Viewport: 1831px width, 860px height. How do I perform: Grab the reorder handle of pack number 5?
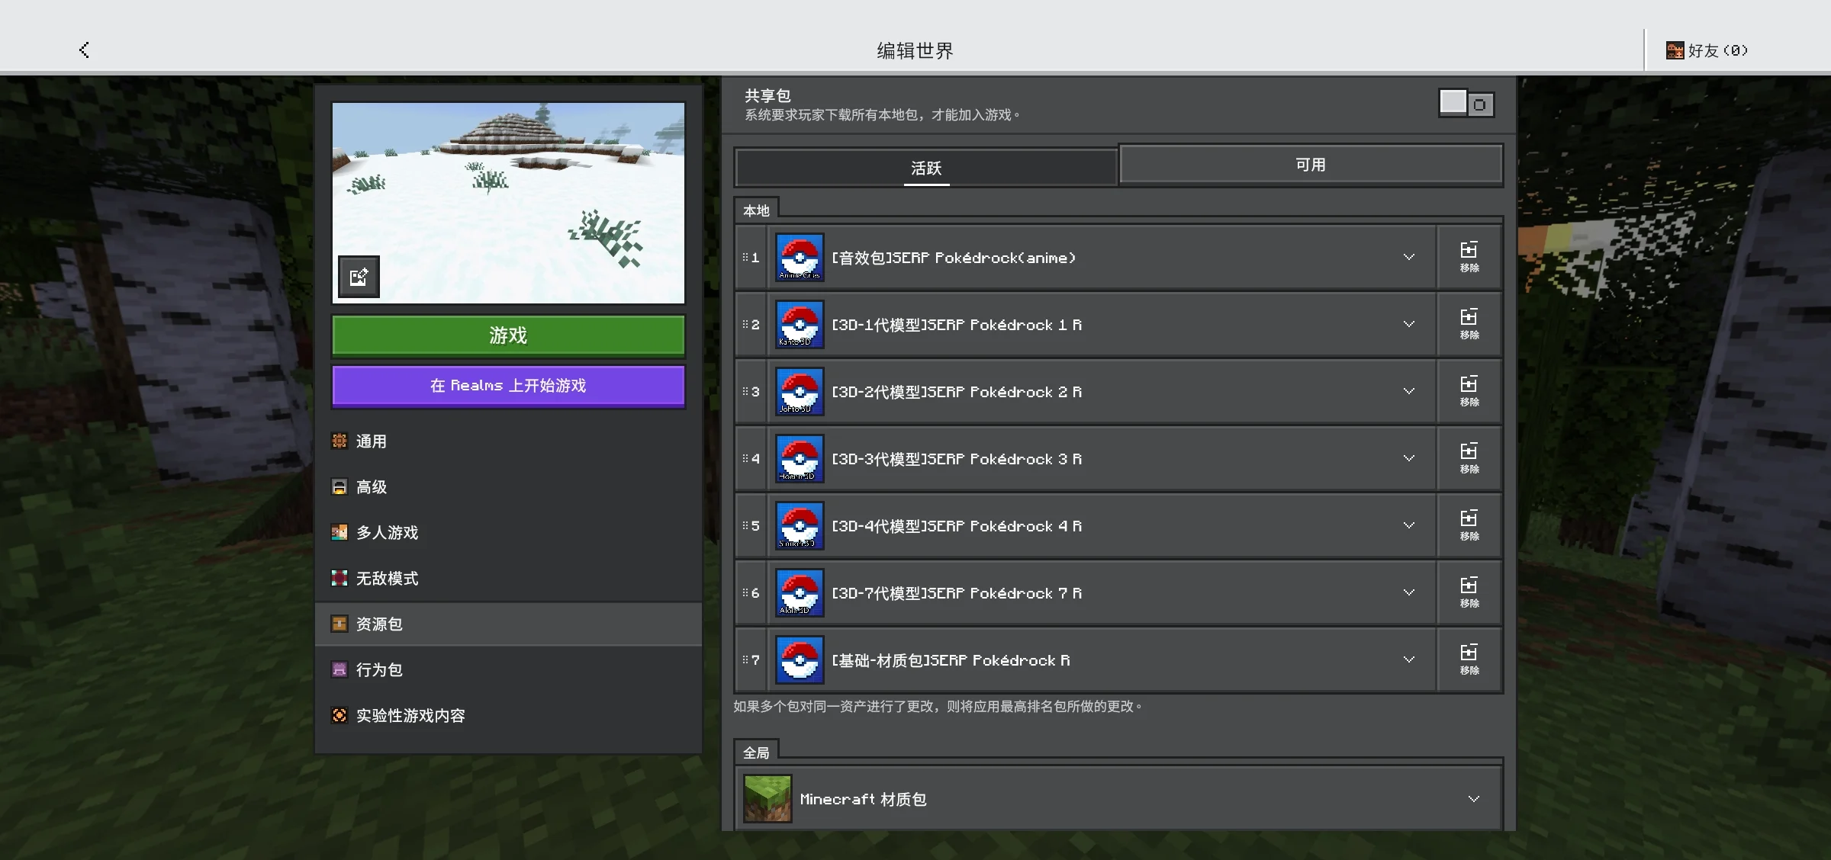pyautogui.click(x=746, y=526)
